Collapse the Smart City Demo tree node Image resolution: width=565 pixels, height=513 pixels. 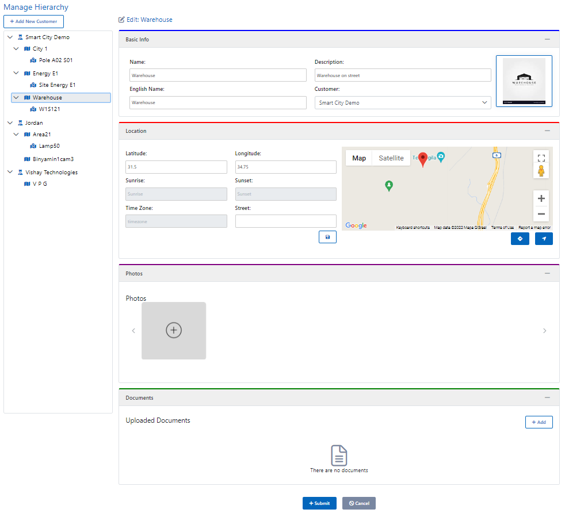pyautogui.click(x=10, y=37)
